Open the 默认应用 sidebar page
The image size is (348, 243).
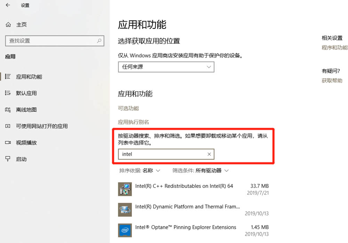tap(26, 93)
